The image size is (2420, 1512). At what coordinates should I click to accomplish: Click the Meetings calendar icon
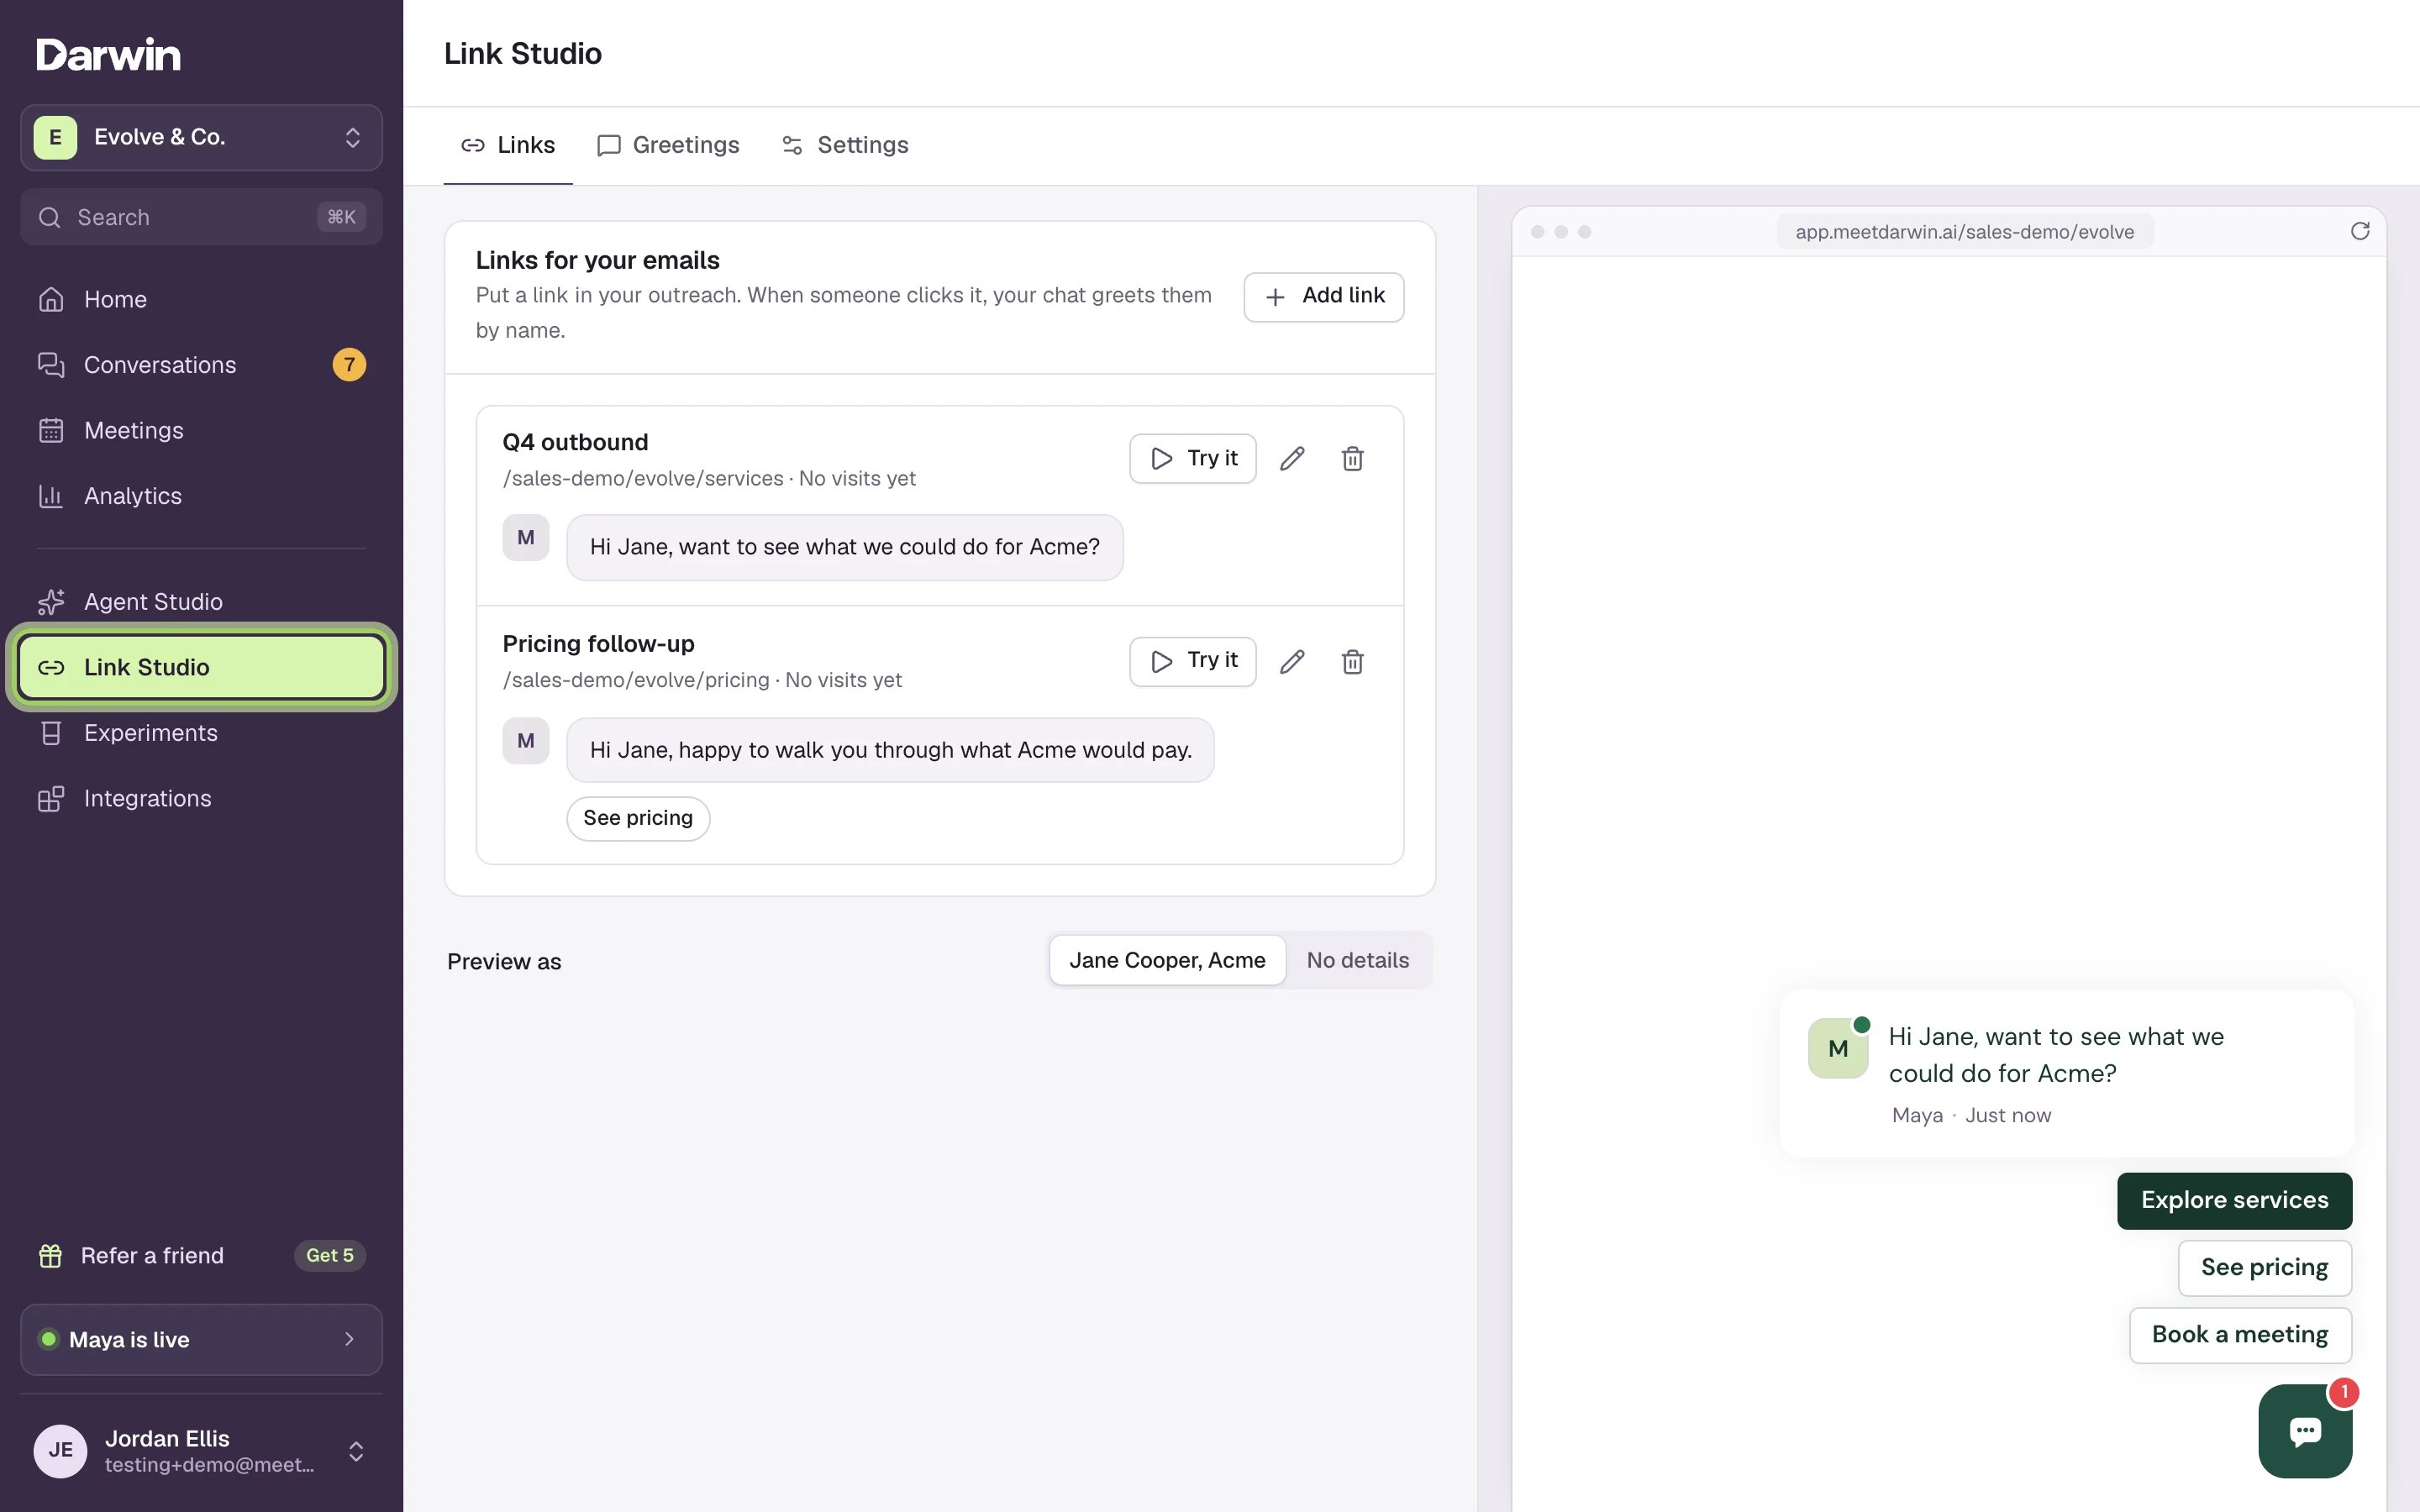[51, 430]
